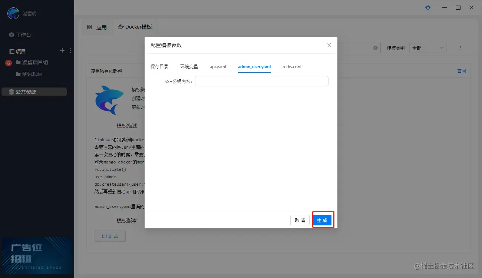Select 公共资源 via its globe icon

pos(11,92)
